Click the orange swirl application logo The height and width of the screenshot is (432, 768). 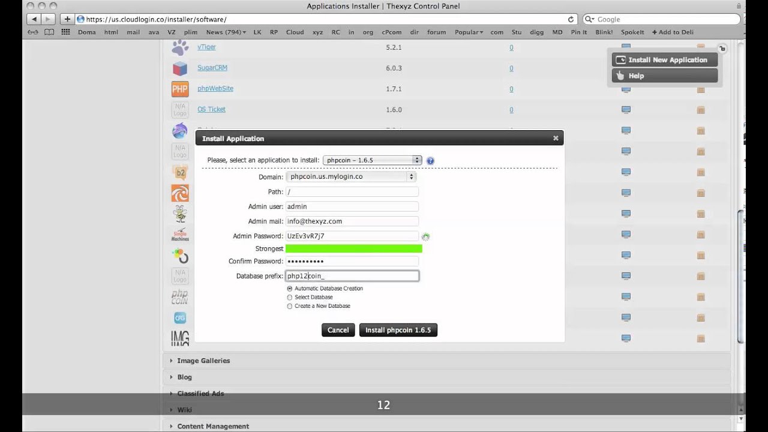click(x=180, y=193)
